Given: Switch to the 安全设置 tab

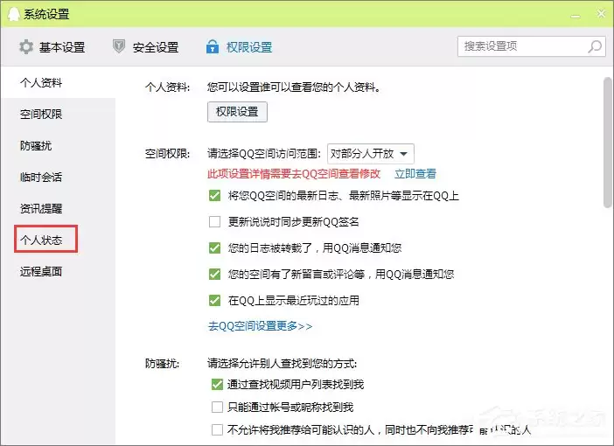Looking at the screenshot, I should tap(146, 47).
